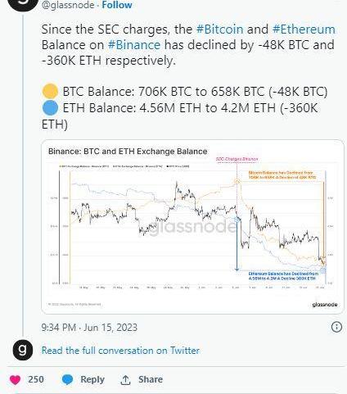Open the #Binance hashtag
The height and width of the screenshot is (394, 347).
coord(134,45)
